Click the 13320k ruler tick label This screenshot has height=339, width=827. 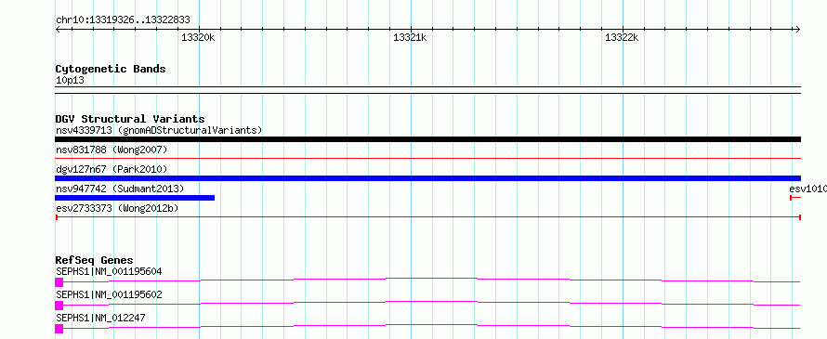tap(198, 37)
